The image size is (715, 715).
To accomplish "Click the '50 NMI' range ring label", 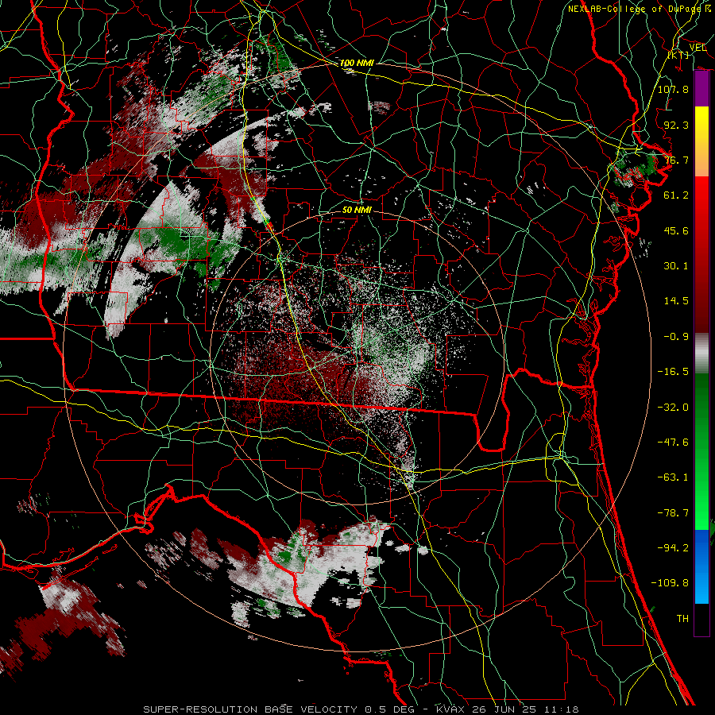I will pos(357,210).
